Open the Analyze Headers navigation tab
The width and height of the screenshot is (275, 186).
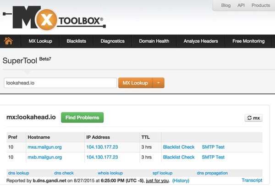[201, 41]
